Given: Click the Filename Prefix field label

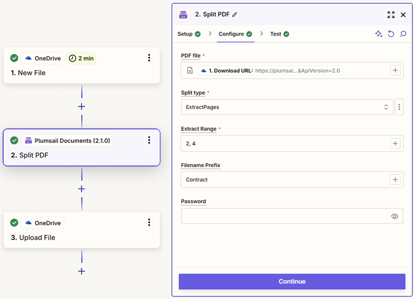Looking at the screenshot, I should click(200, 165).
